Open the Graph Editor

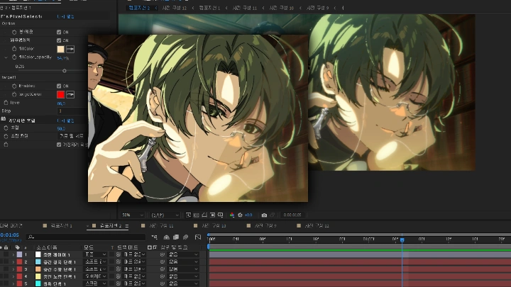198,237
